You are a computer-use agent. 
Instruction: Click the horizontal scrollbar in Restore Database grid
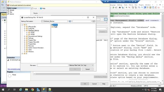click(x=57, y=74)
